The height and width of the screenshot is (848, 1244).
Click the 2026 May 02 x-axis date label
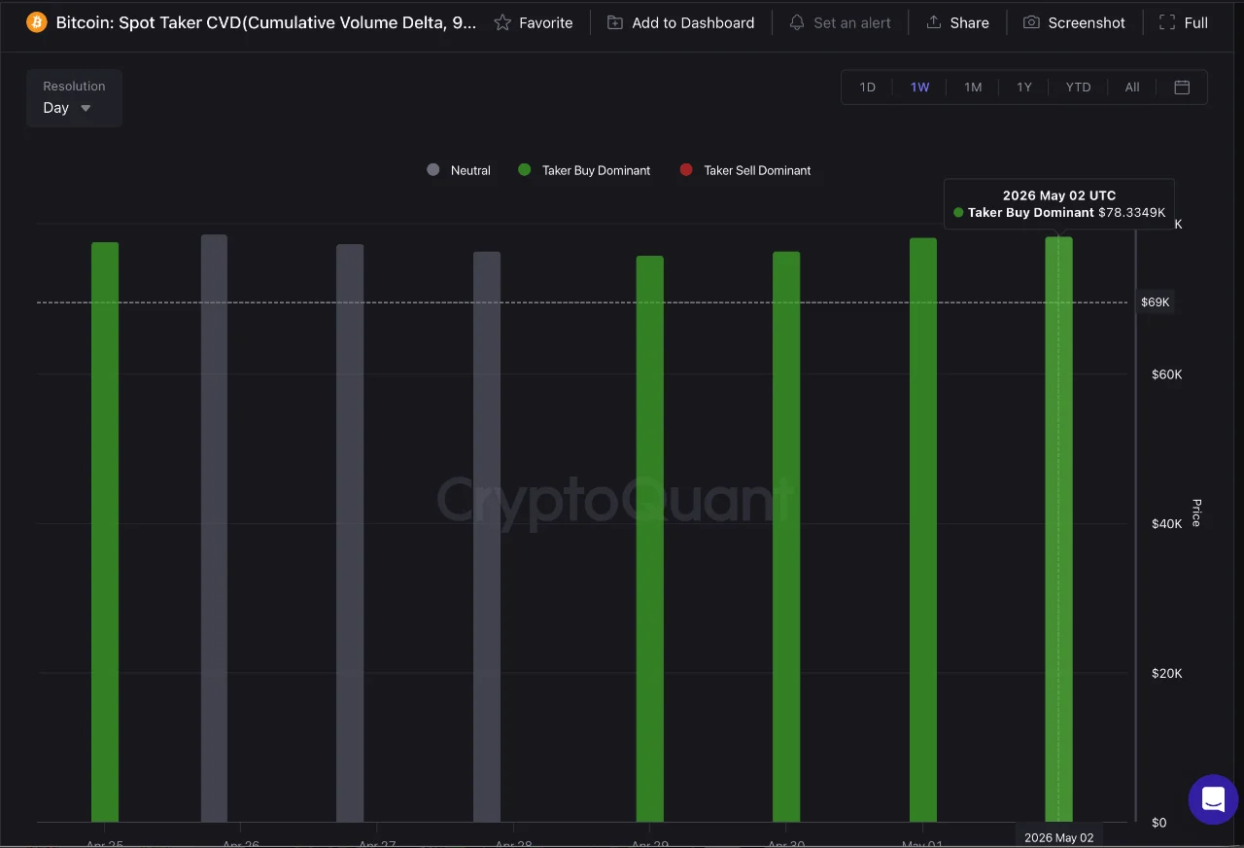(1059, 837)
